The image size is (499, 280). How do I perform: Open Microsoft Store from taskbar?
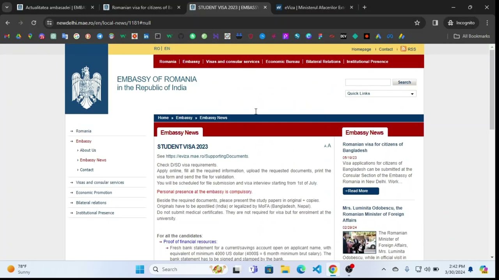(x=269, y=269)
